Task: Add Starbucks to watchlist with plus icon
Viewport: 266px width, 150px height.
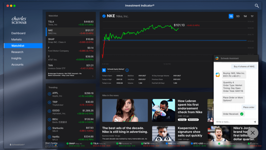Action: [x=49, y=128]
